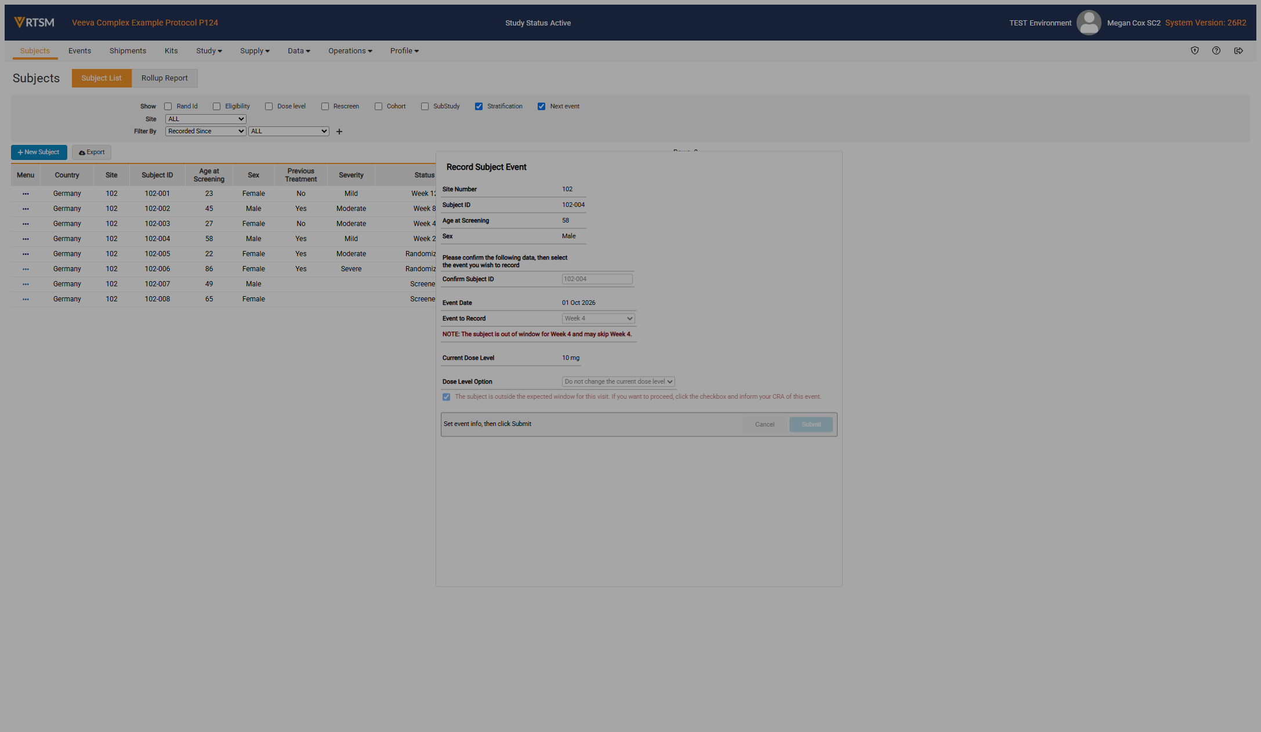Open the help question mark icon
Screen dimensions: 1261x732
pos(1216,51)
